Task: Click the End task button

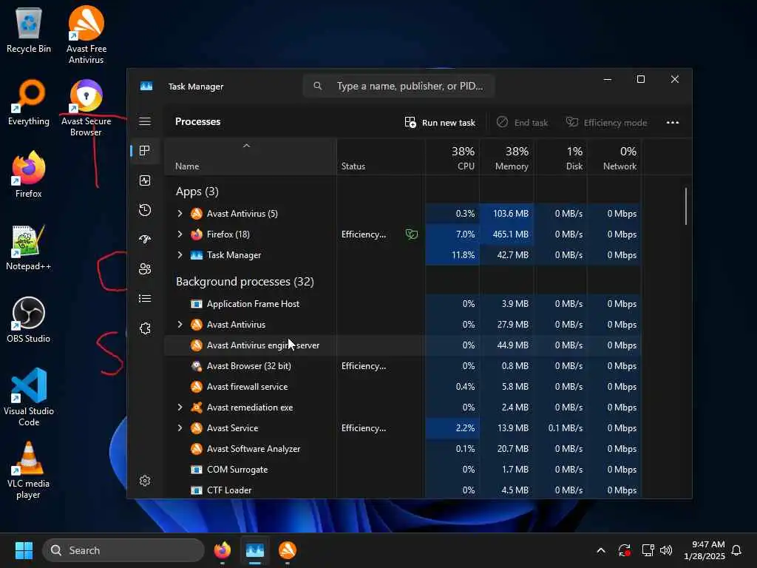Action: coord(523,123)
